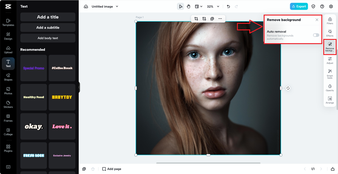Click the keyboard shortcuts icon

[x=8, y=167]
